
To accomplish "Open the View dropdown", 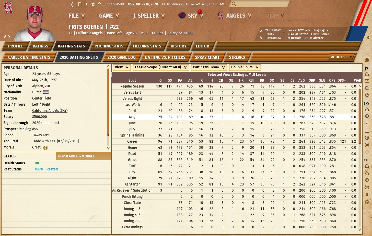I will 122,67.
